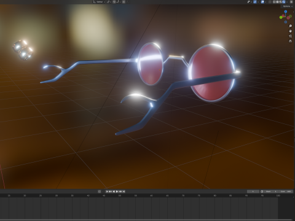Click the pan hand navigation icon
Screen dimensions: 295x221
click(x=290, y=31)
